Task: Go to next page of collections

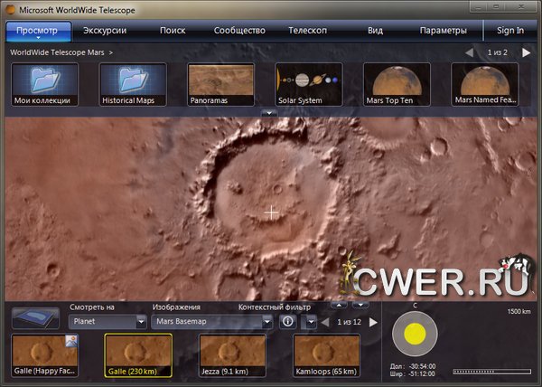Action: [526, 53]
